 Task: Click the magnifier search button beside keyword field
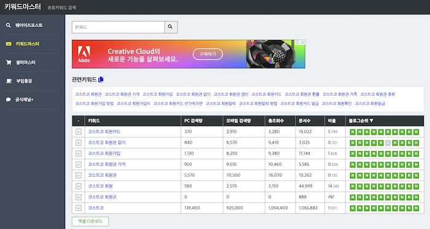[171, 27]
